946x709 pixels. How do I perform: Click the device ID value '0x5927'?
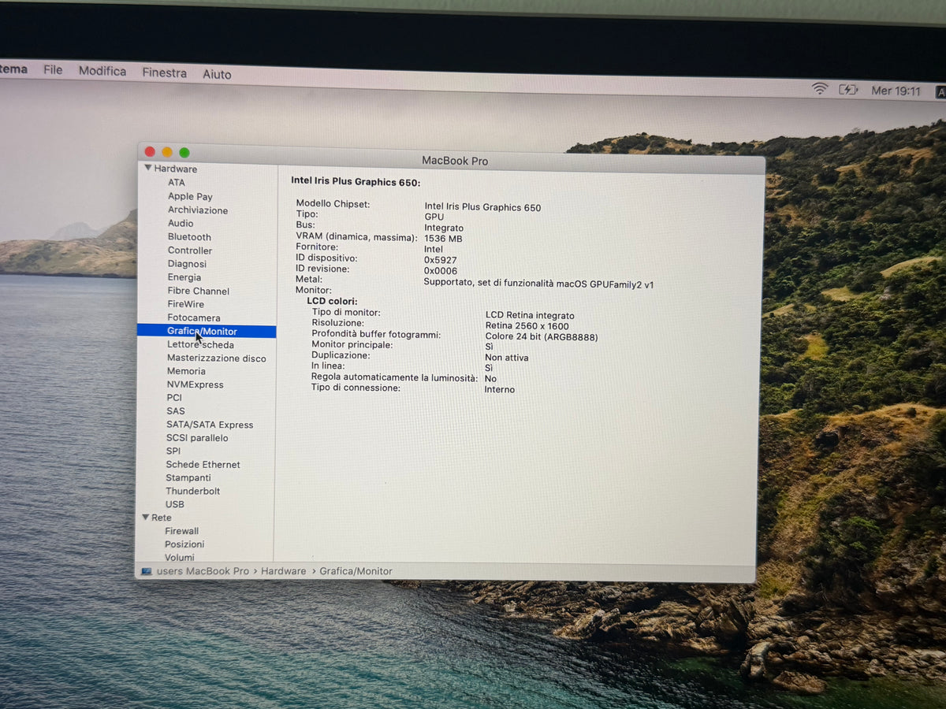(x=441, y=260)
